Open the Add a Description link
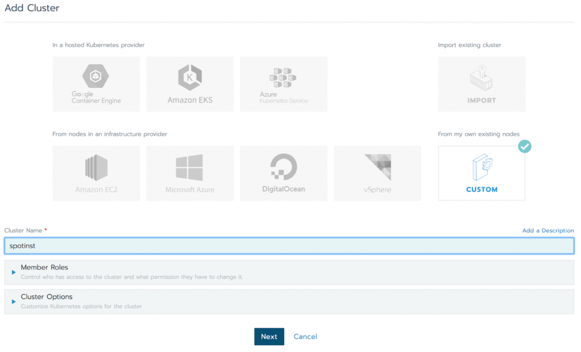Image resolution: width=581 pixels, height=352 pixels. click(x=548, y=231)
